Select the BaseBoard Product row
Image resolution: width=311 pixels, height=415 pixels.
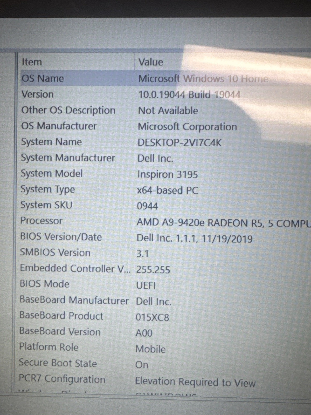61,316
